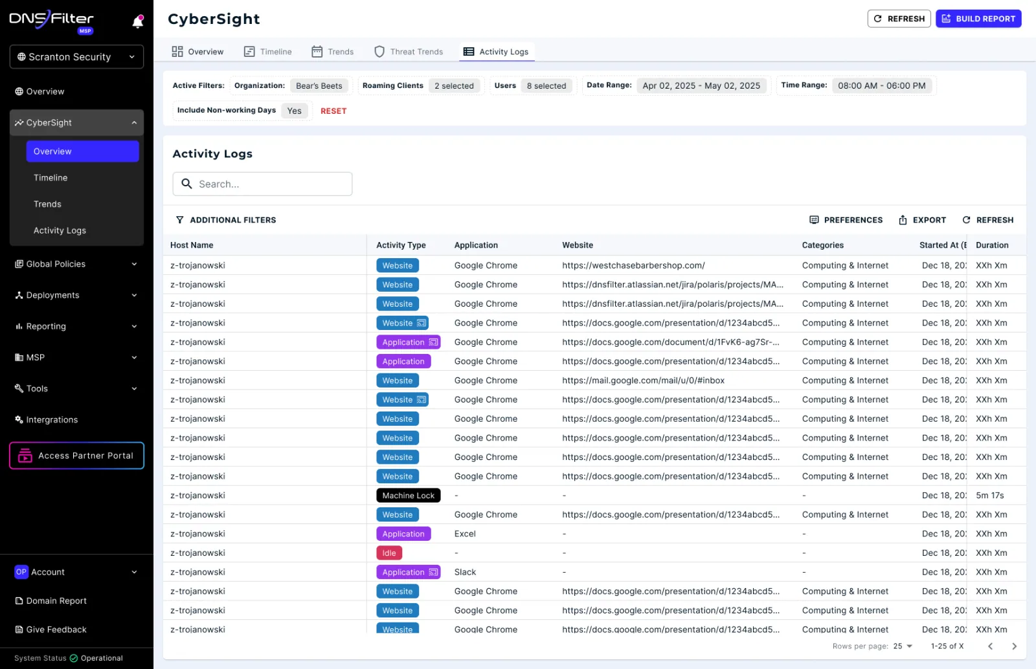Click the Access Partner Portal button

(76, 455)
